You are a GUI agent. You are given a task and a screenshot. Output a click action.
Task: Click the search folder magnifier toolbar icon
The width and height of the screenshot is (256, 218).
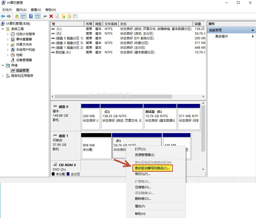tap(69, 16)
